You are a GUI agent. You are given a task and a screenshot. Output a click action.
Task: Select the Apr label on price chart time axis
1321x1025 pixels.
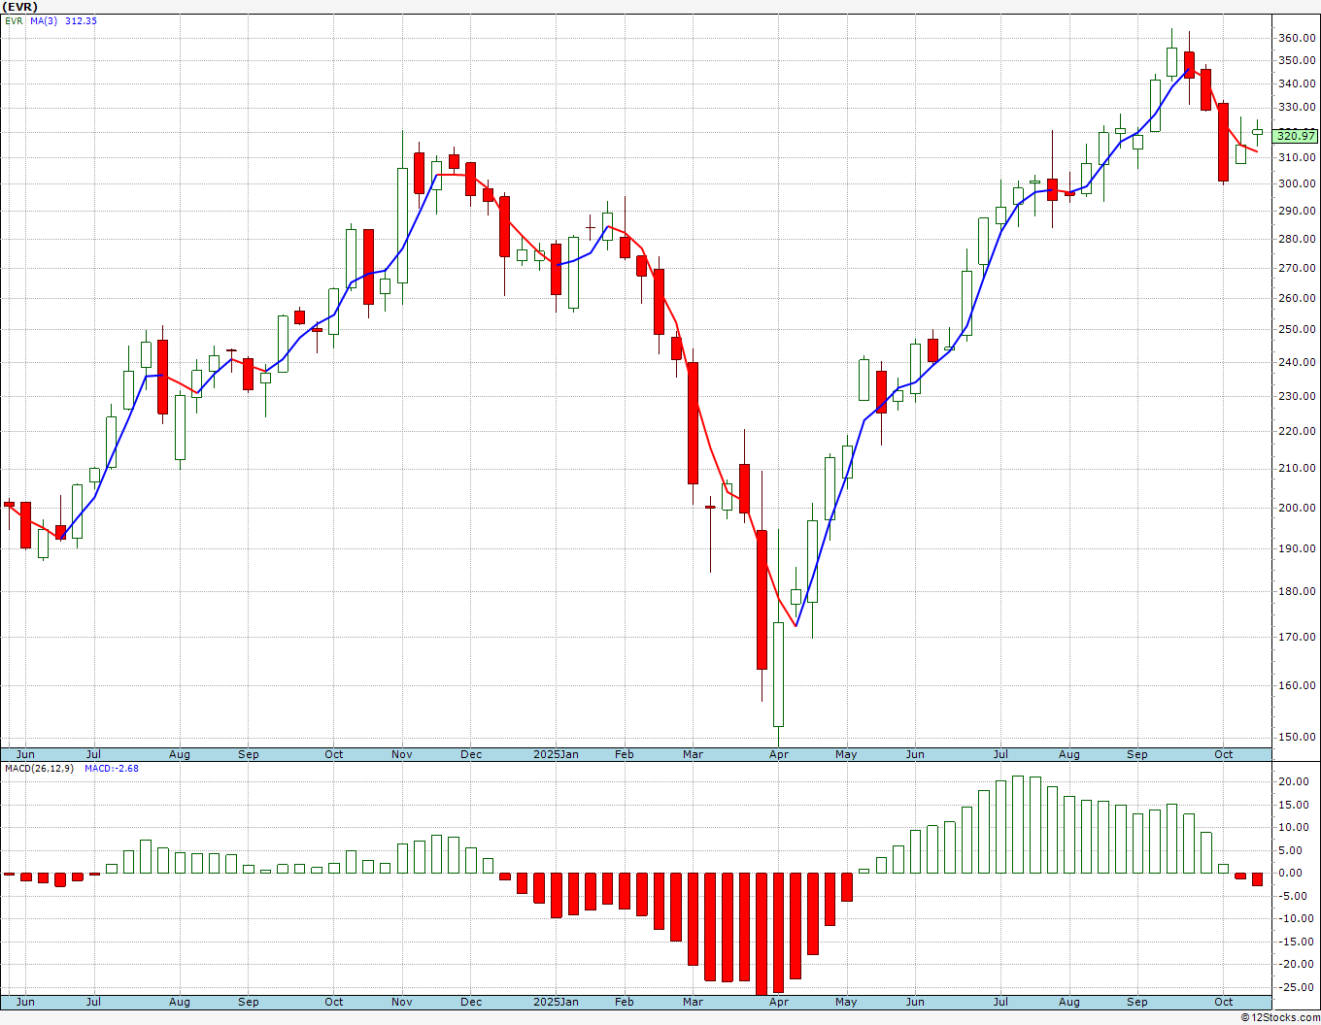coord(779,754)
